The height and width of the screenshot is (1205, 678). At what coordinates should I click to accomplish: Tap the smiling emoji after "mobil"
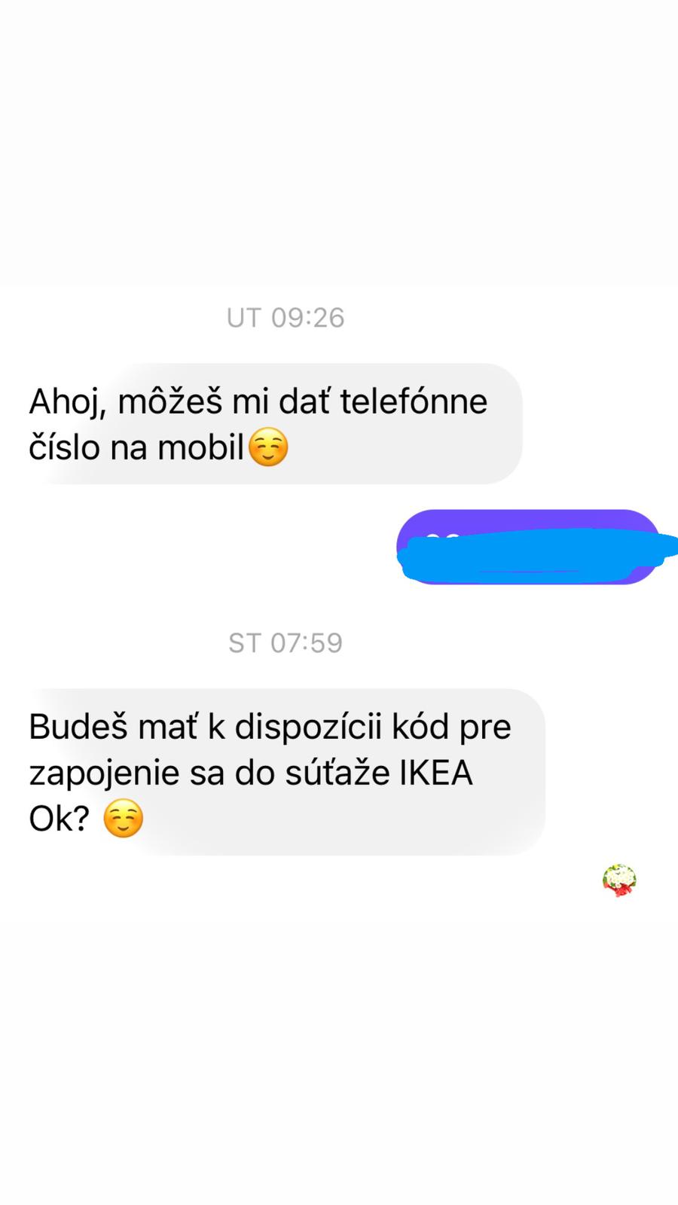coord(268,447)
